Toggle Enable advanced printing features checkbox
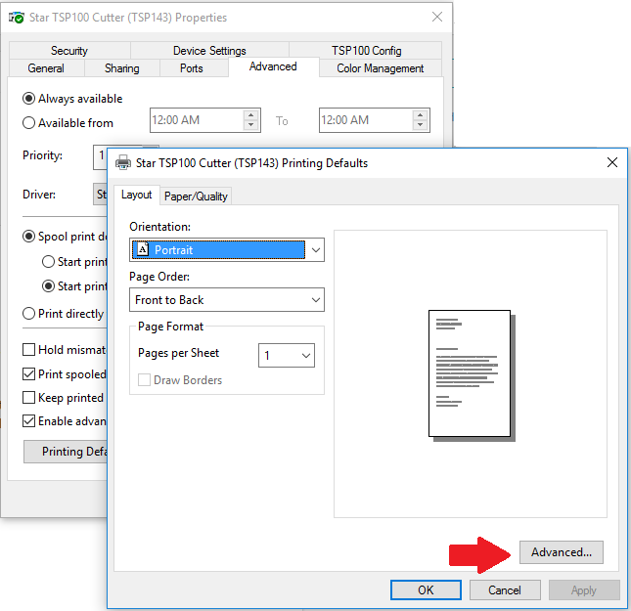This screenshot has height=611, width=631. pyautogui.click(x=28, y=421)
